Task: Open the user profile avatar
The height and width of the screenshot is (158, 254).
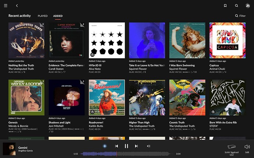Action: pos(248,5)
